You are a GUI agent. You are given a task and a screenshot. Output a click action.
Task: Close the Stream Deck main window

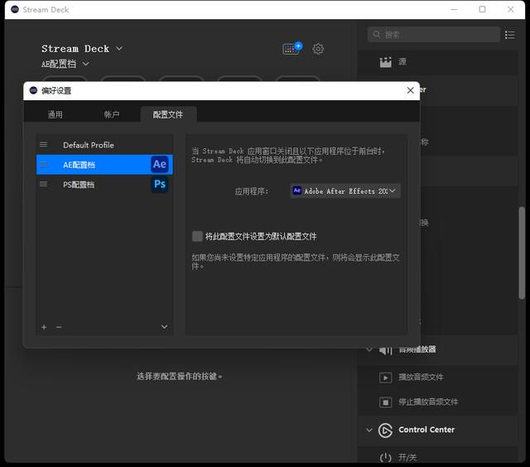tap(511, 9)
